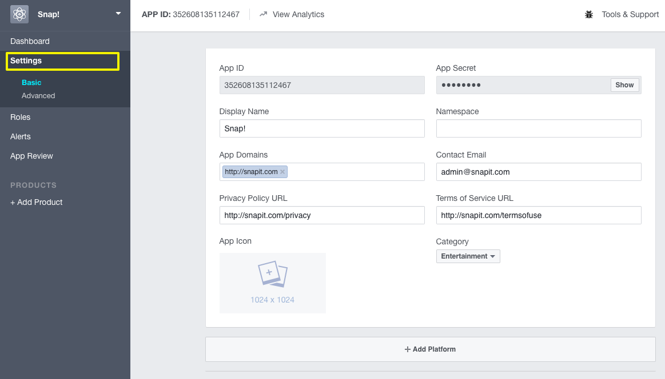Click + Add Product link
This screenshot has width=665, height=379.
point(37,203)
